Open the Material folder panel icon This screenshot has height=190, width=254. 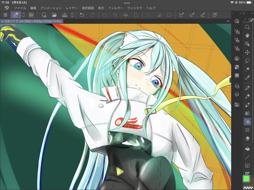[x=237, y=105]
